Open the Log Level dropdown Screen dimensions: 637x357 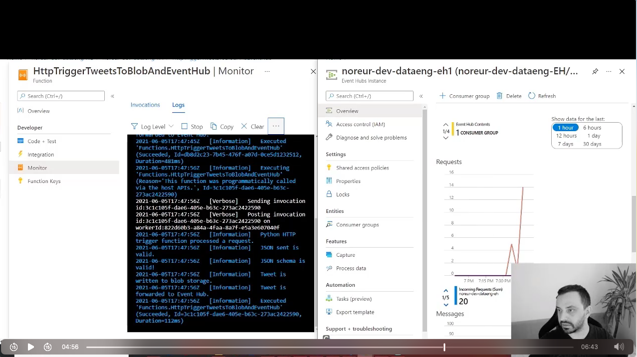click(152, 127)
